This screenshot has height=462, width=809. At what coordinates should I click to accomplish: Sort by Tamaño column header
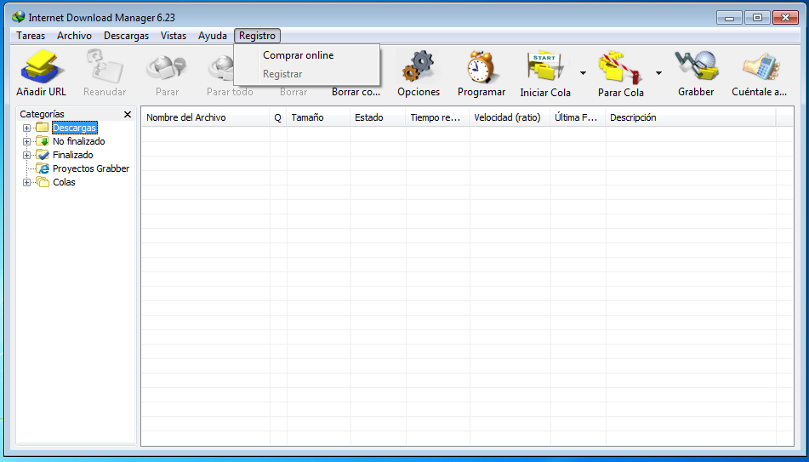[x=318, y=117]
